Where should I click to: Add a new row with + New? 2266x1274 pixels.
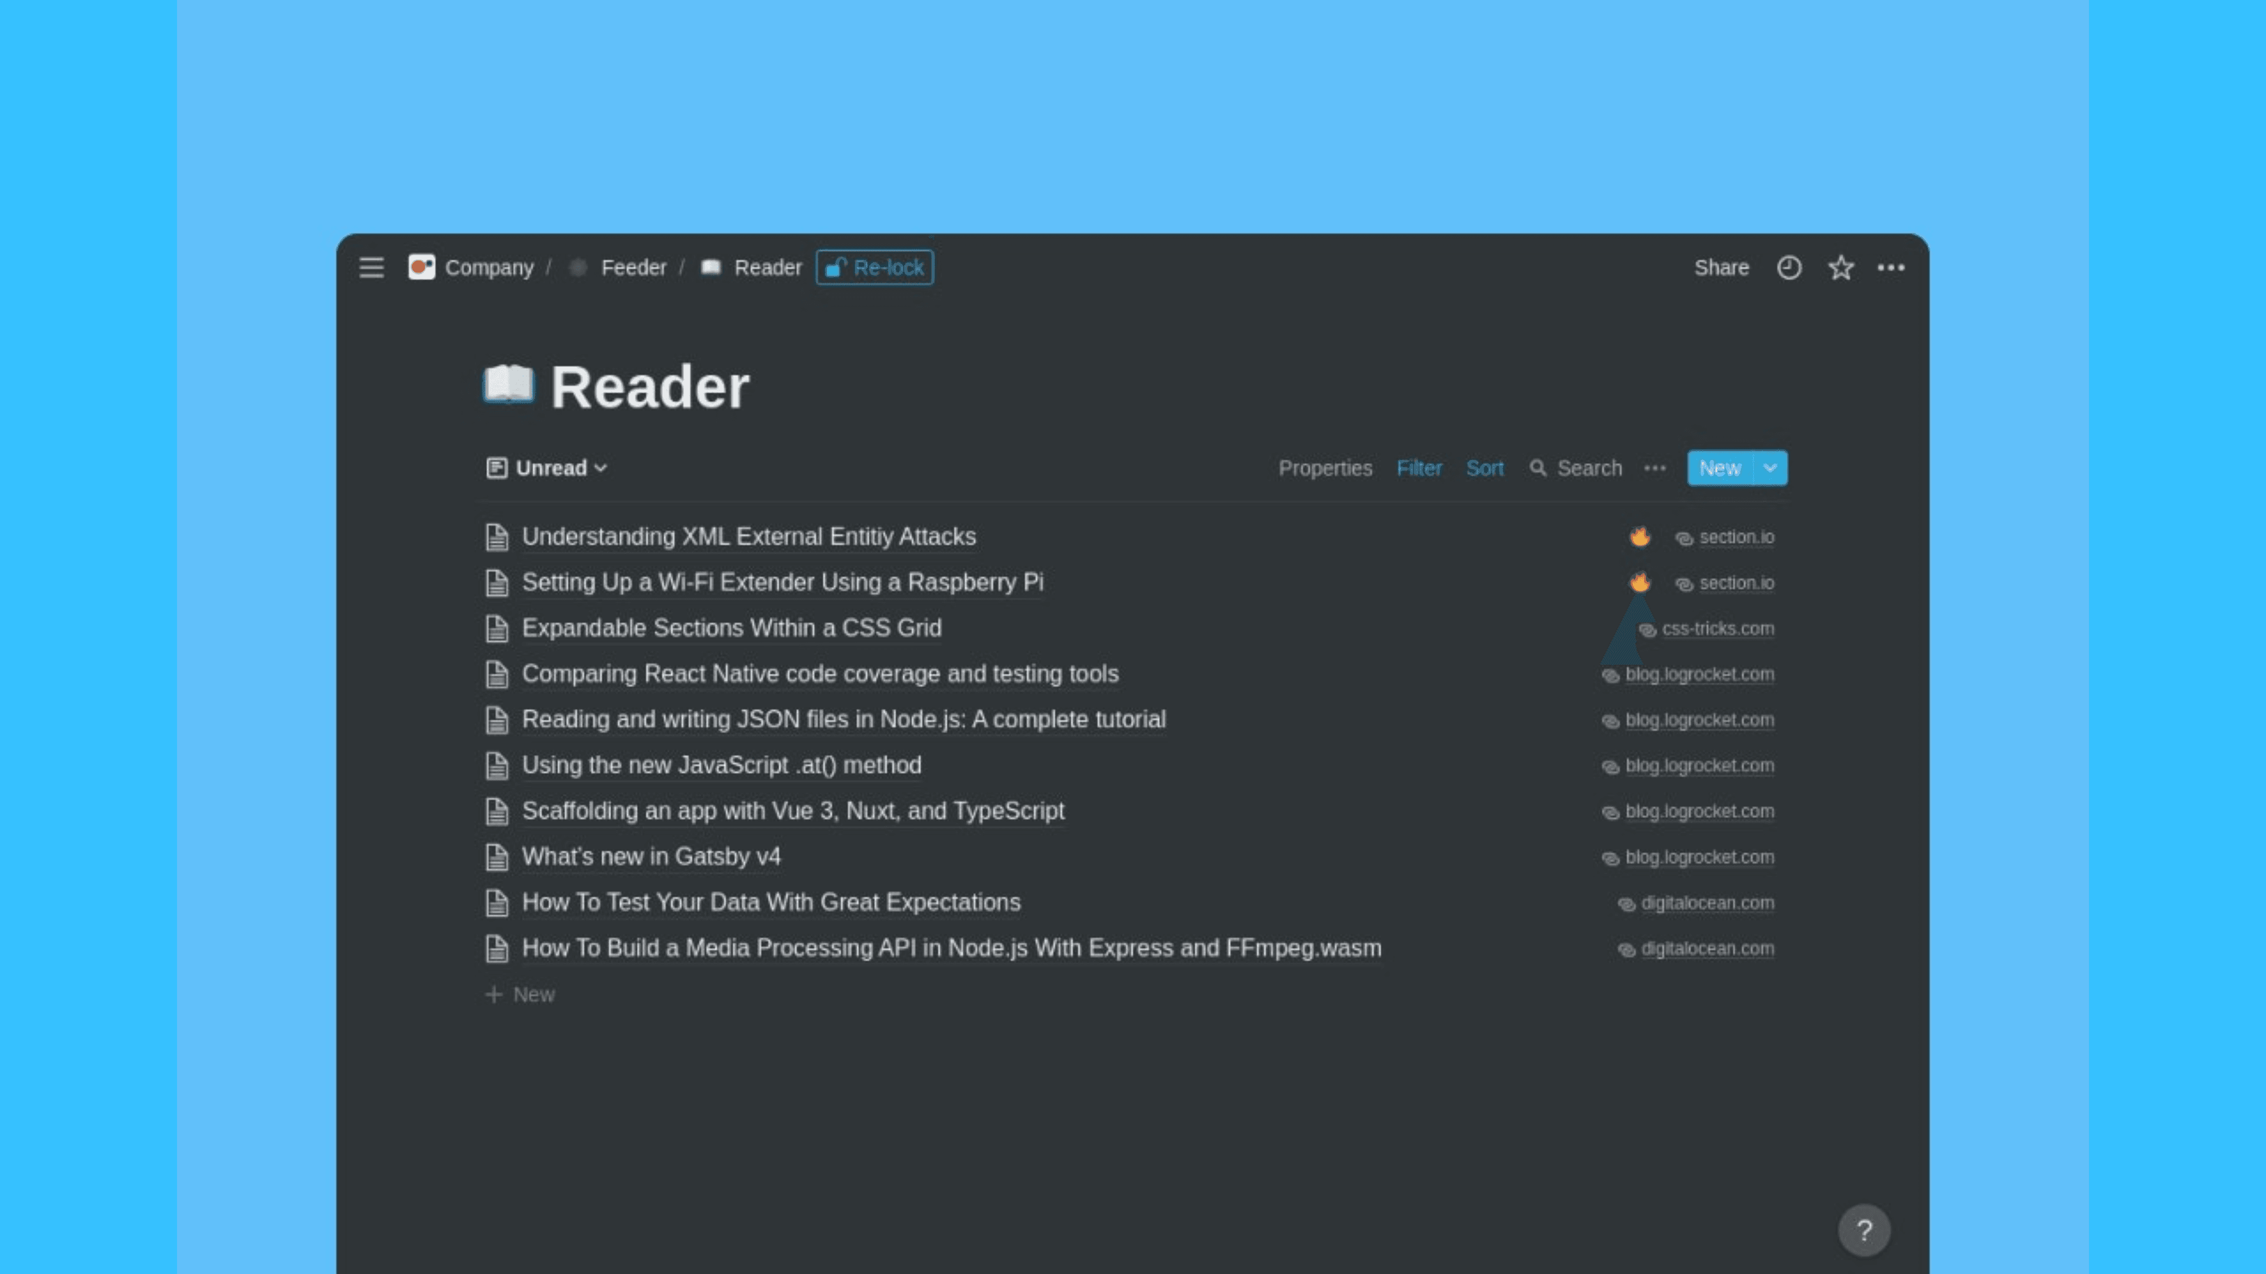pyautogui.click(x=520, y=993)
